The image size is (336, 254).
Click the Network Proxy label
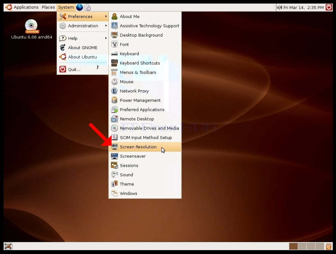[134, 91]
